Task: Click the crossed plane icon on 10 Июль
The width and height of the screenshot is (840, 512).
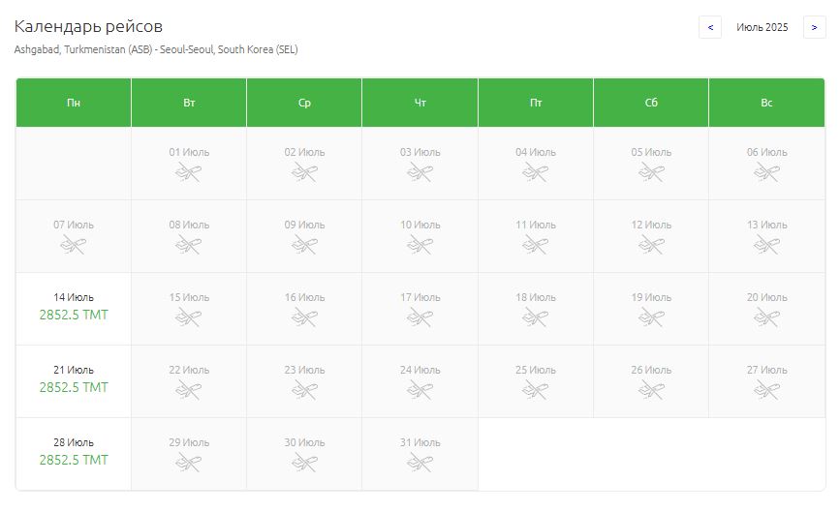Action: click(x=420, y=245)
